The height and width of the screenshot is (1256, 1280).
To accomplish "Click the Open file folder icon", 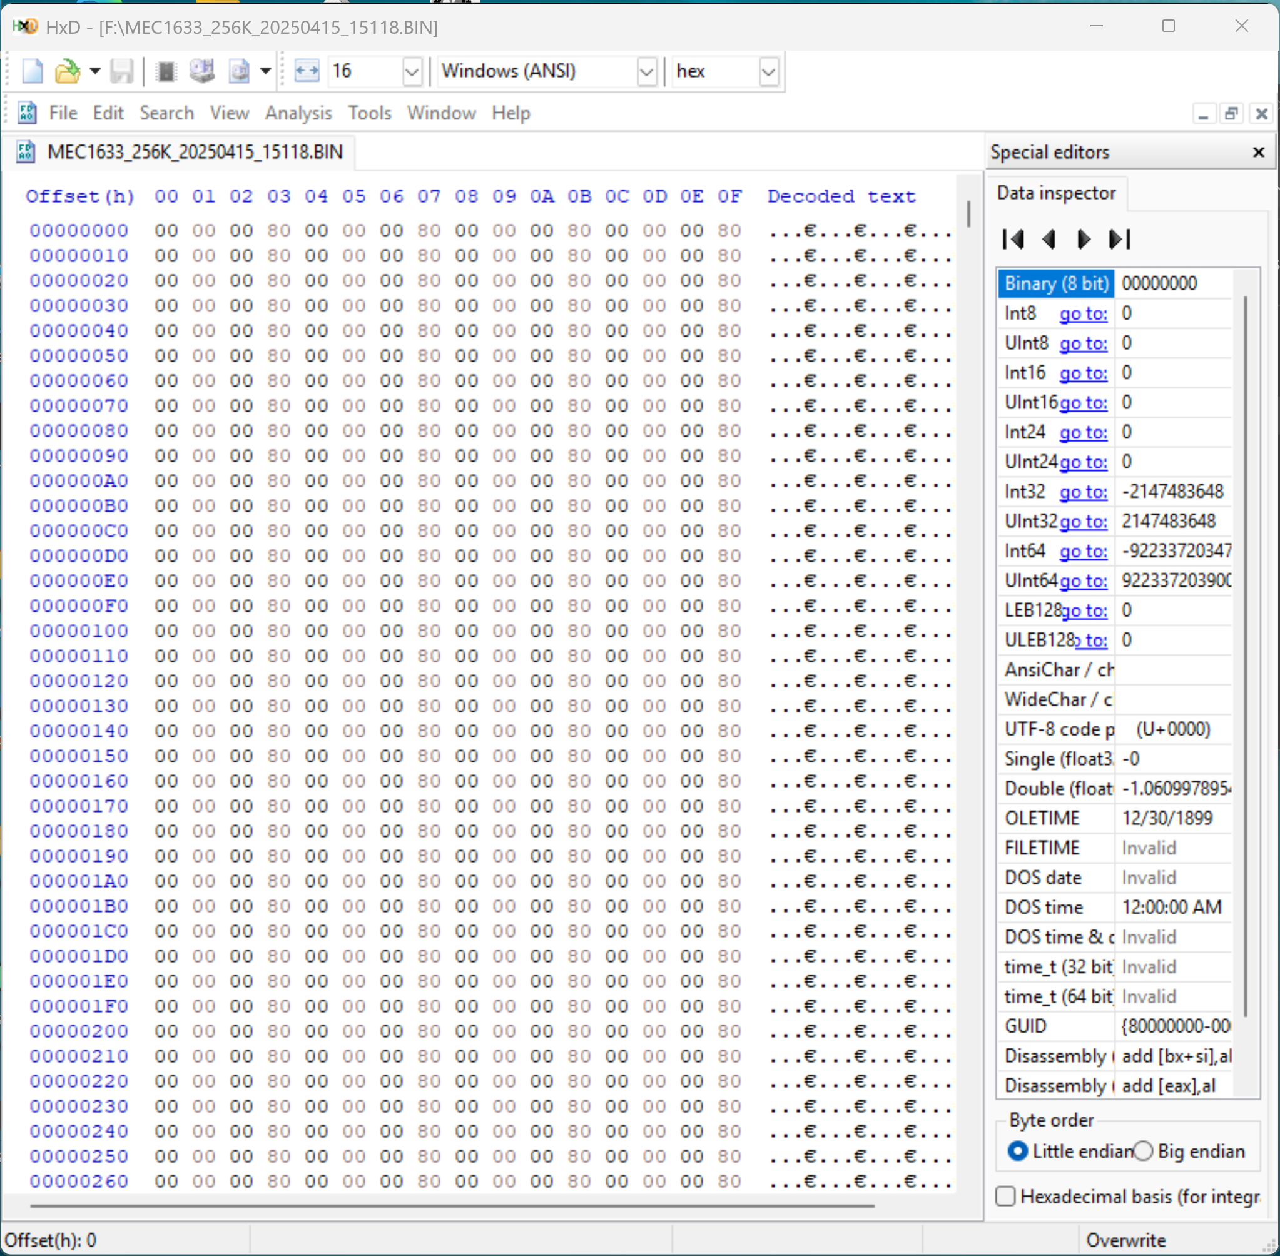I will 67,71.
